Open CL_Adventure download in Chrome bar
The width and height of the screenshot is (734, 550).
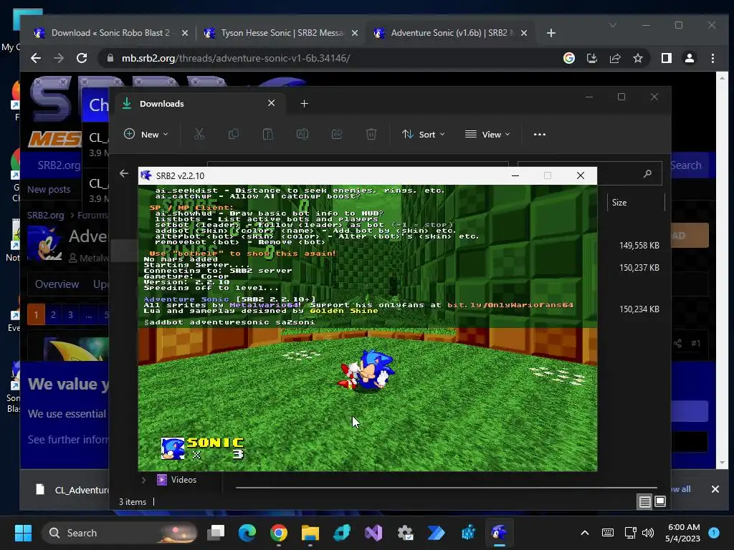(x=72, y=490)
